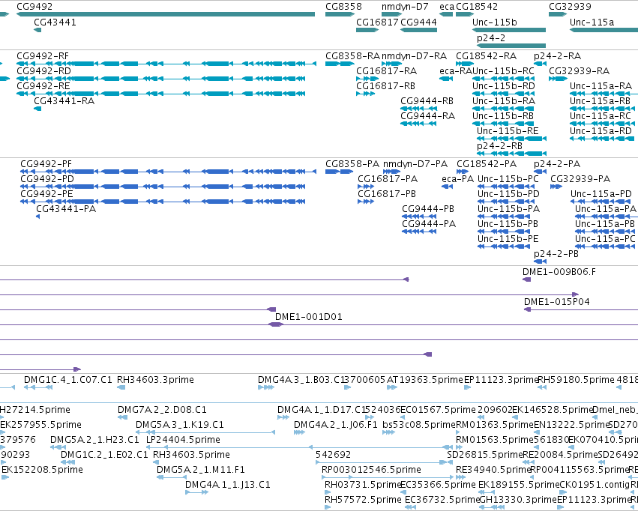Select the CG16817 gene label

click(377, 22)
